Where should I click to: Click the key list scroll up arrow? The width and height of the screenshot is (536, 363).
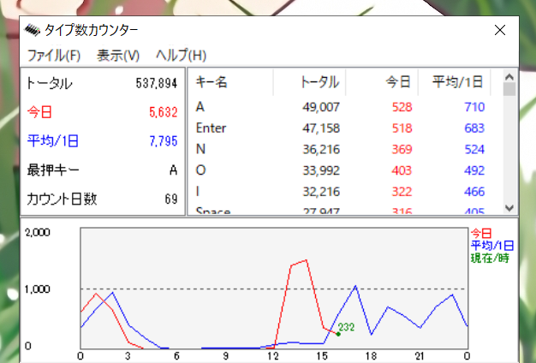[509, 77]
